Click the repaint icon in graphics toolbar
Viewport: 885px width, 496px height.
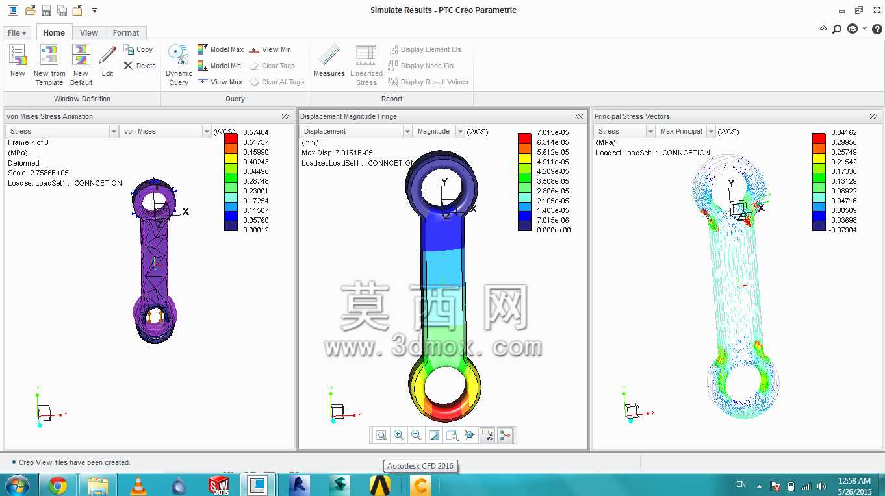tap(434, 435)
